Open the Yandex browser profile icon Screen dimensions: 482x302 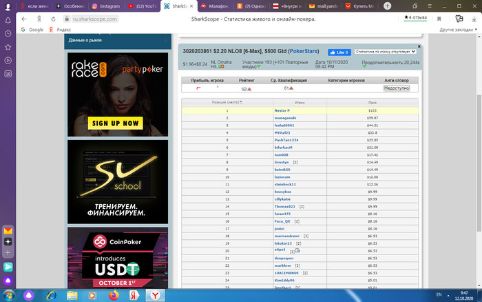tap(8, 6)
